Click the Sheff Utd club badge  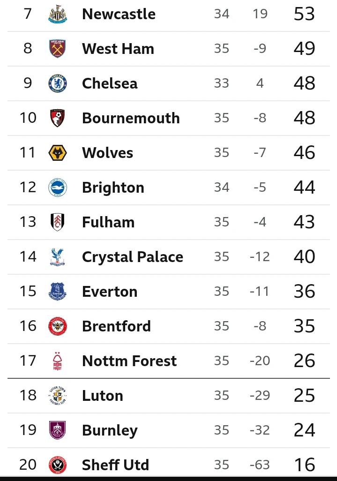[58, 465]
